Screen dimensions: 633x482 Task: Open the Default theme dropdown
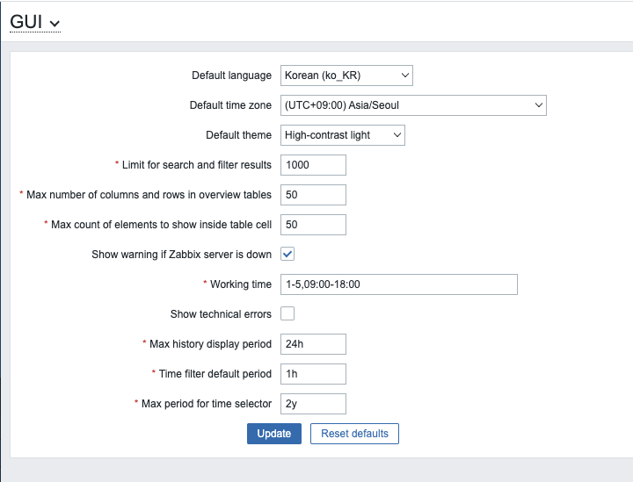(343, 135)
